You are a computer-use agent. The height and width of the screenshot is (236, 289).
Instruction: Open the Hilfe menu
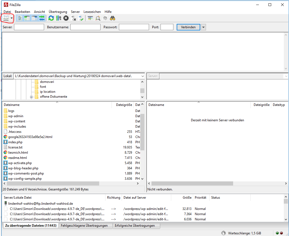tap(108, 12)
